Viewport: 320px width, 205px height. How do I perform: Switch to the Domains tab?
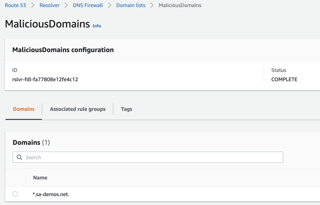(24, 109)
